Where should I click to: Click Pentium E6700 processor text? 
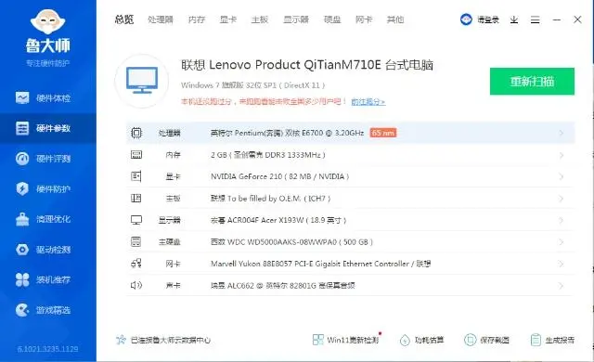point(287,133)
